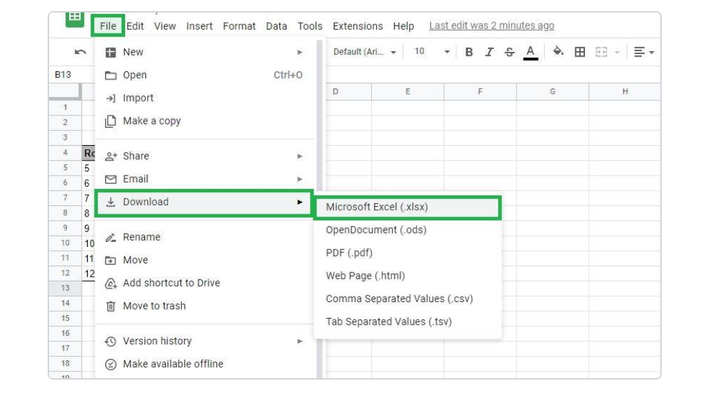The height and width of the screenshot is (401, 708).
Task: Select the Download menu entry
Action: 205,203
